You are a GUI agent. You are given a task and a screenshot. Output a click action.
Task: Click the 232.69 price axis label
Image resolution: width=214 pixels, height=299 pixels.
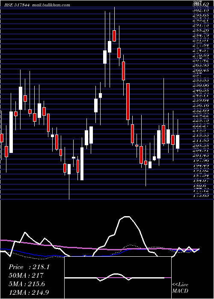pyautogui.click(x=201, y=110)
